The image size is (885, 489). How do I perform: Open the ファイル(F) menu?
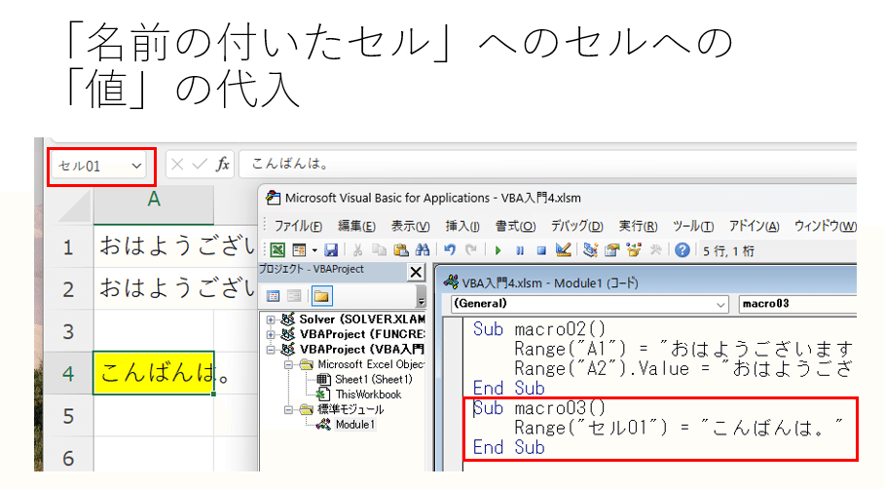(298, 226)
